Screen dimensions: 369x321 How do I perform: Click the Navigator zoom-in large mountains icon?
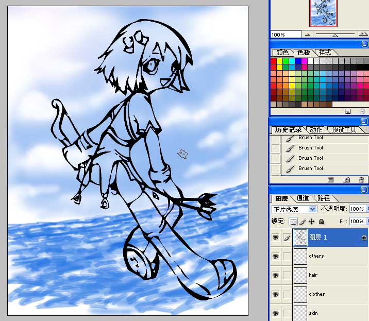pos(363,34)
